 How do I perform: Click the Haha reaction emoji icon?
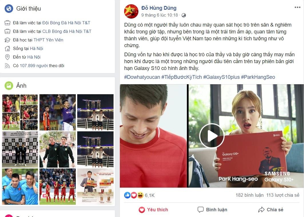pos(140,195)
